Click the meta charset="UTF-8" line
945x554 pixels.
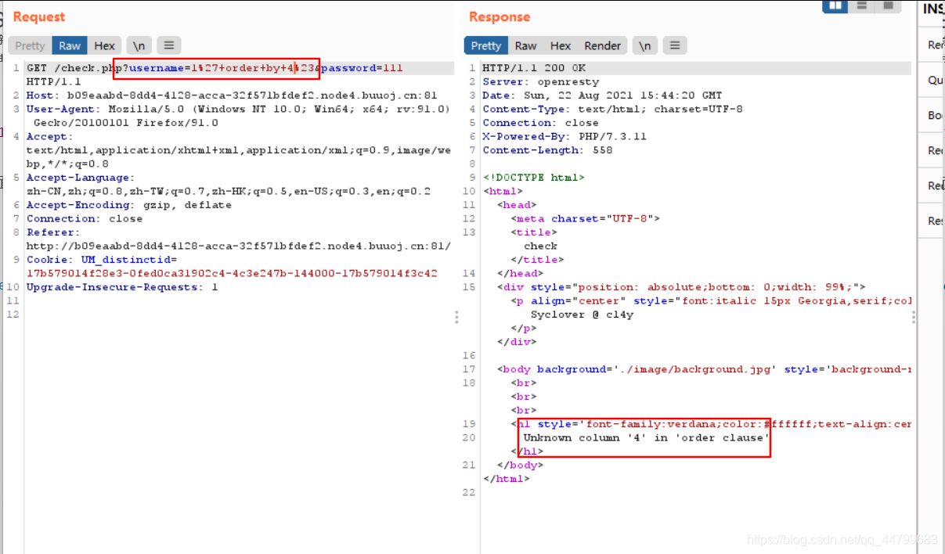coord(586,218)
